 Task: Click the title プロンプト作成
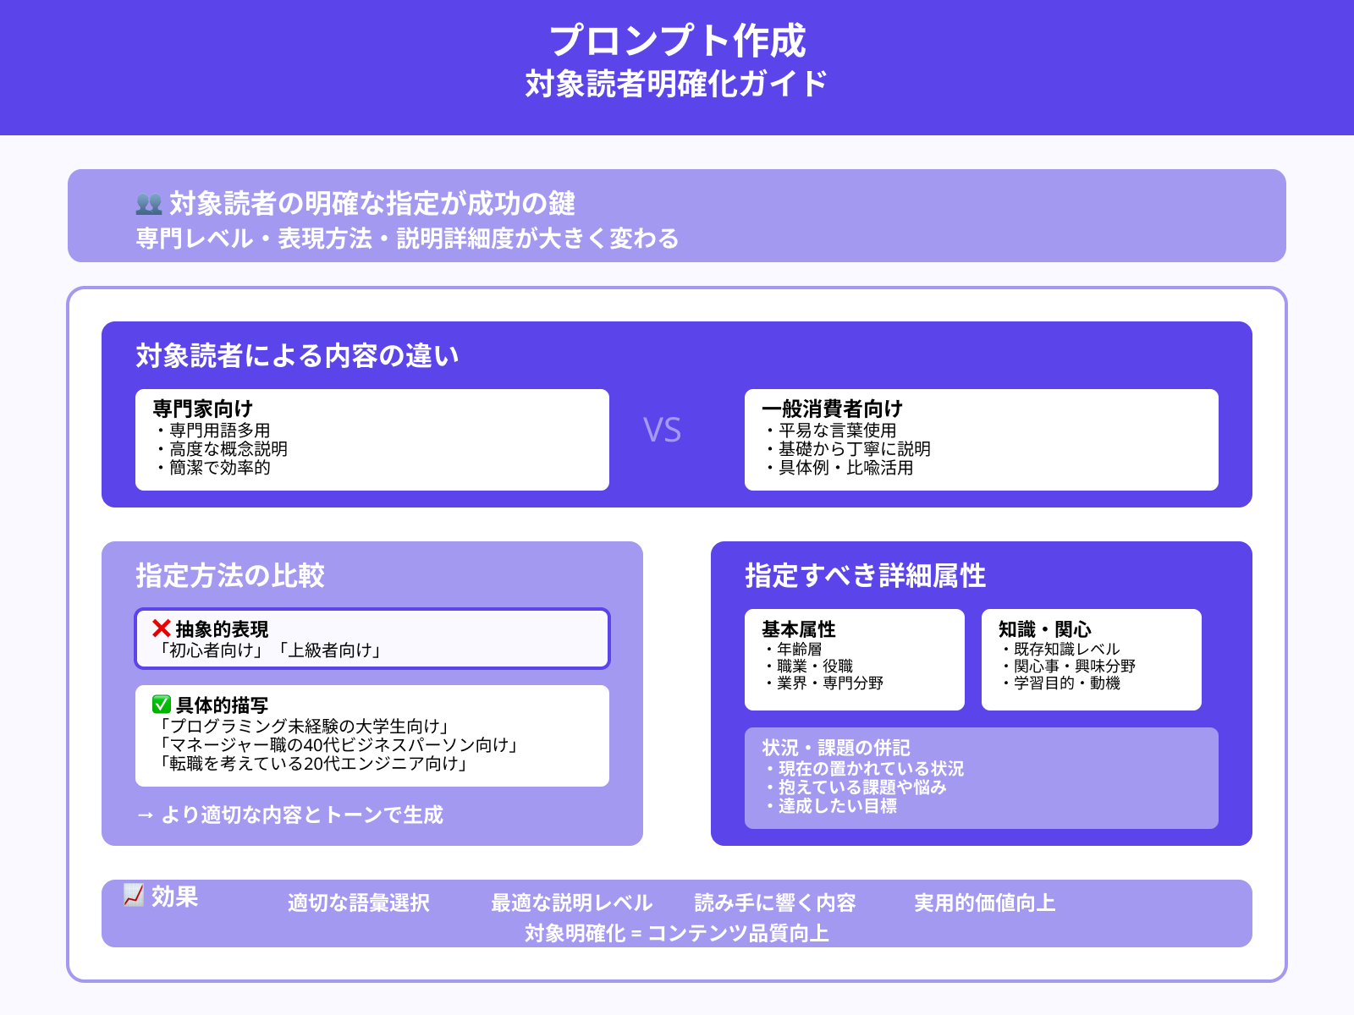(x=677, y=41)
